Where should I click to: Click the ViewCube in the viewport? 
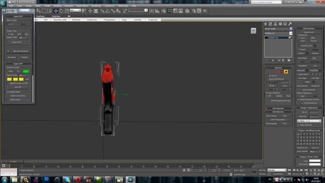(x=253, y=30)
